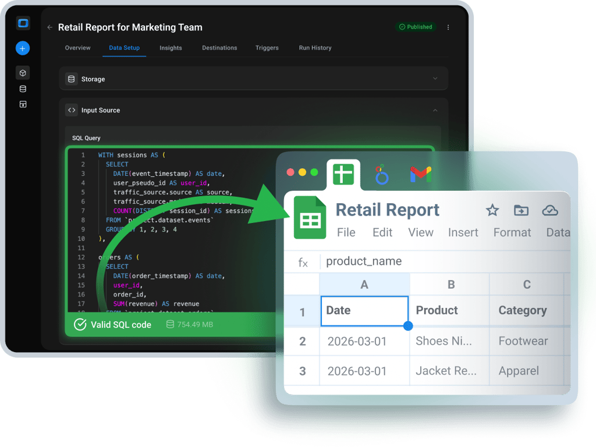
Task: Click the 2026-03-01 cell in row 2
Action: [364, 341]
